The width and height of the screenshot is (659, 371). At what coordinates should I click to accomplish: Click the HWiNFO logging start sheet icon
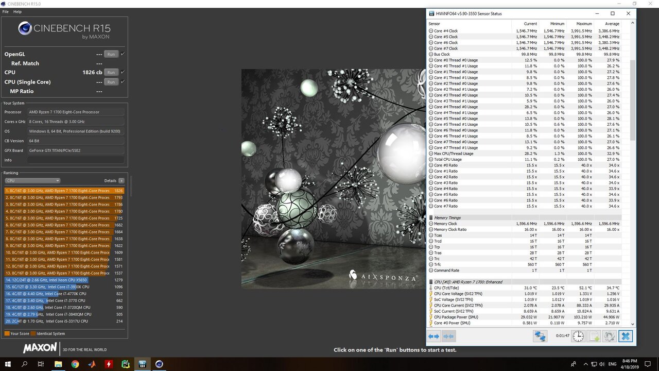coord(594,336)
